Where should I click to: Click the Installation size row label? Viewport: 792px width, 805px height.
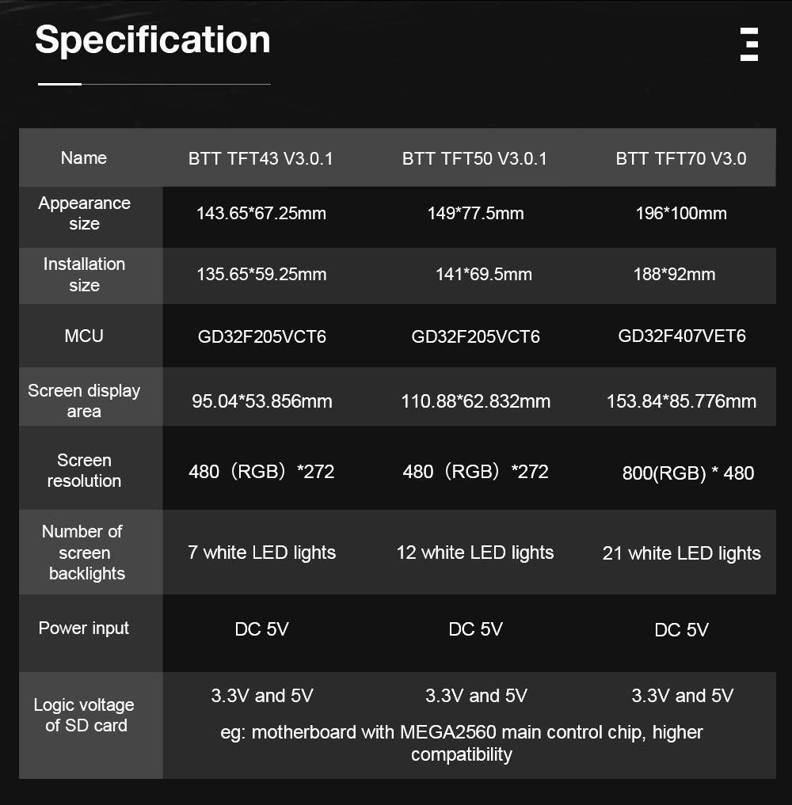[84, 275]
